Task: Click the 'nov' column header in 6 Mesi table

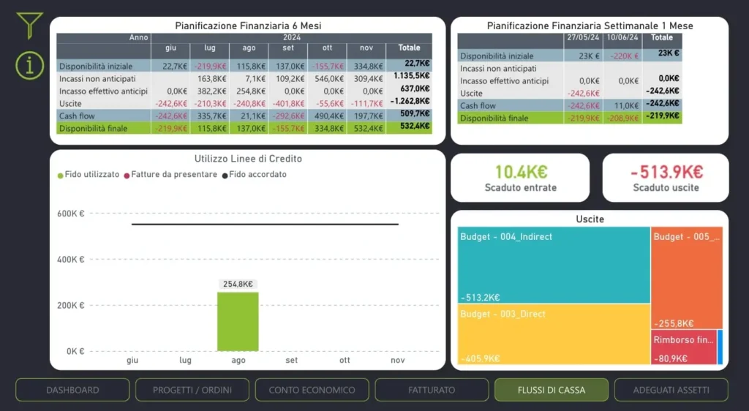Action: [366, 48]
